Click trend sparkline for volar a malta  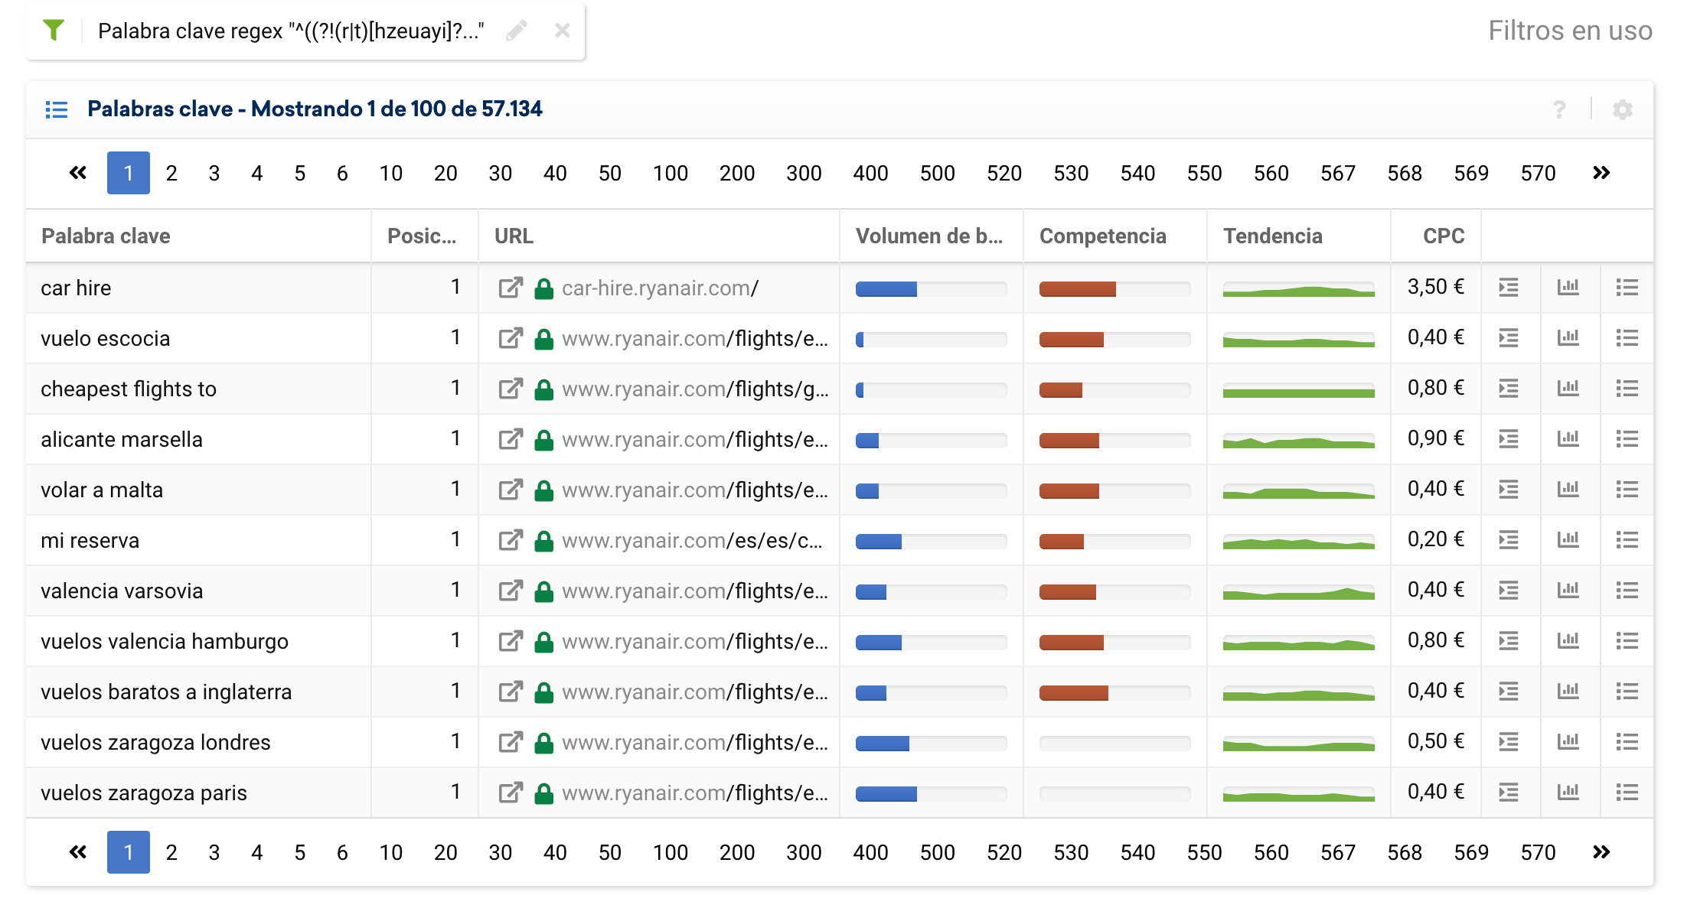1298,492
